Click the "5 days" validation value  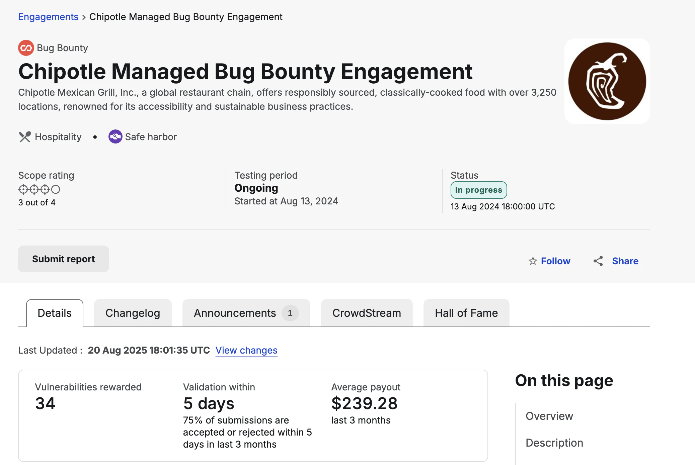click(x=209, y=403)
